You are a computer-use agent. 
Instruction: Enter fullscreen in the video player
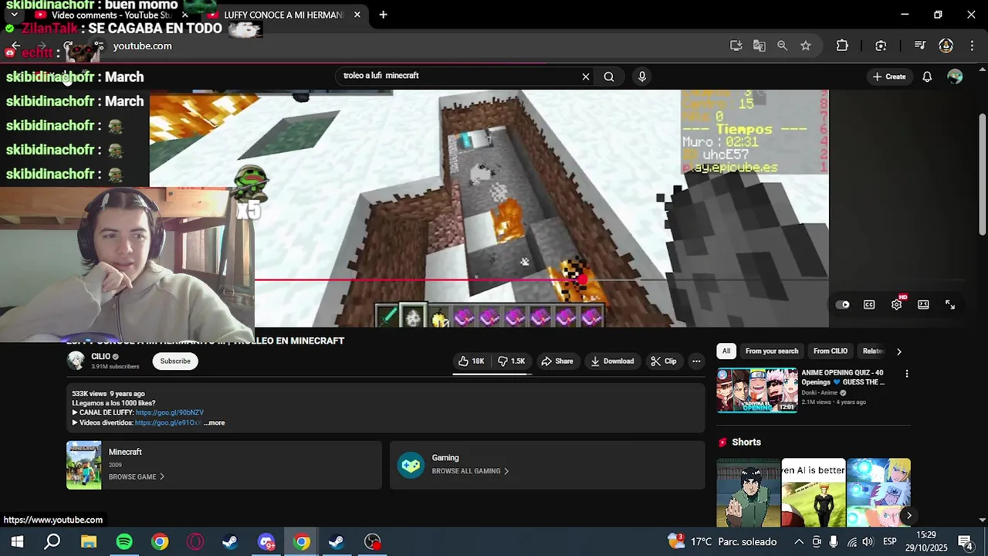(x=950, y=305)
